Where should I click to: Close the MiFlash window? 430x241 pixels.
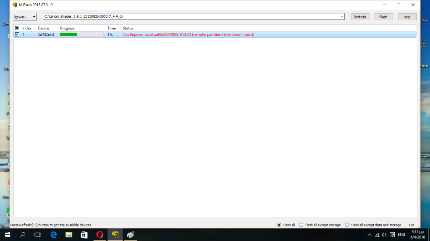[413, 5]
